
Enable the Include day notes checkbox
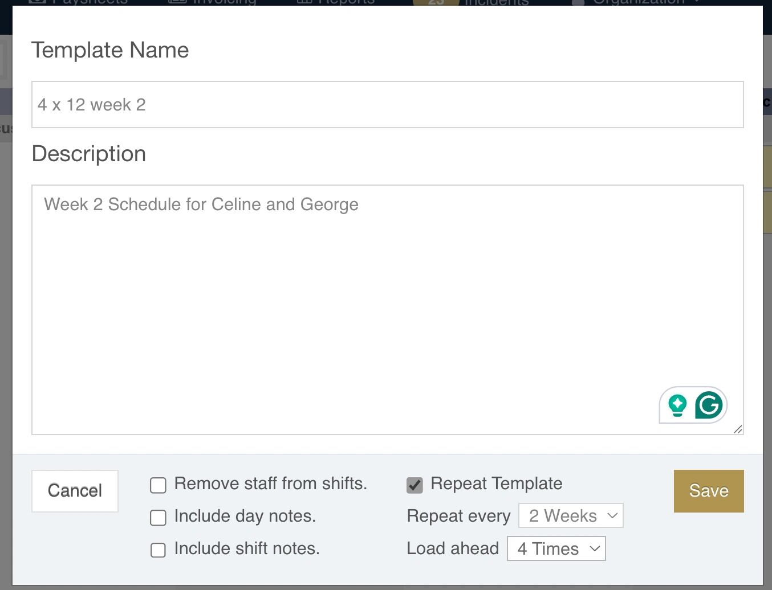click(x=158, y=518)
